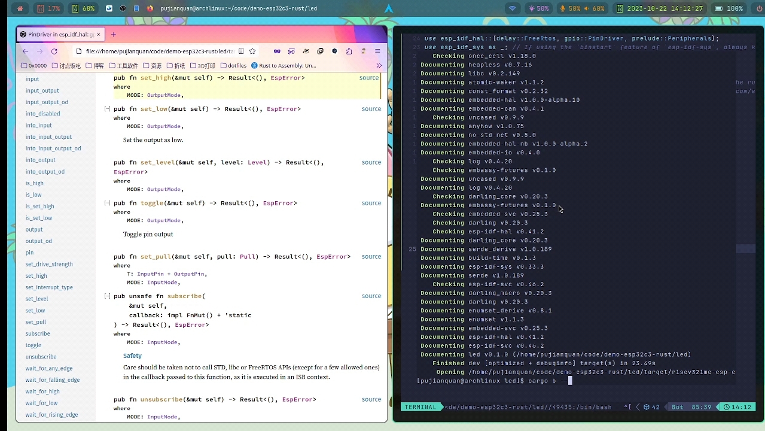This screenshot has height=431, width=765.
Task: Click the spiral @ extension icon in the toolbar
Action: (x=320, y=51)
